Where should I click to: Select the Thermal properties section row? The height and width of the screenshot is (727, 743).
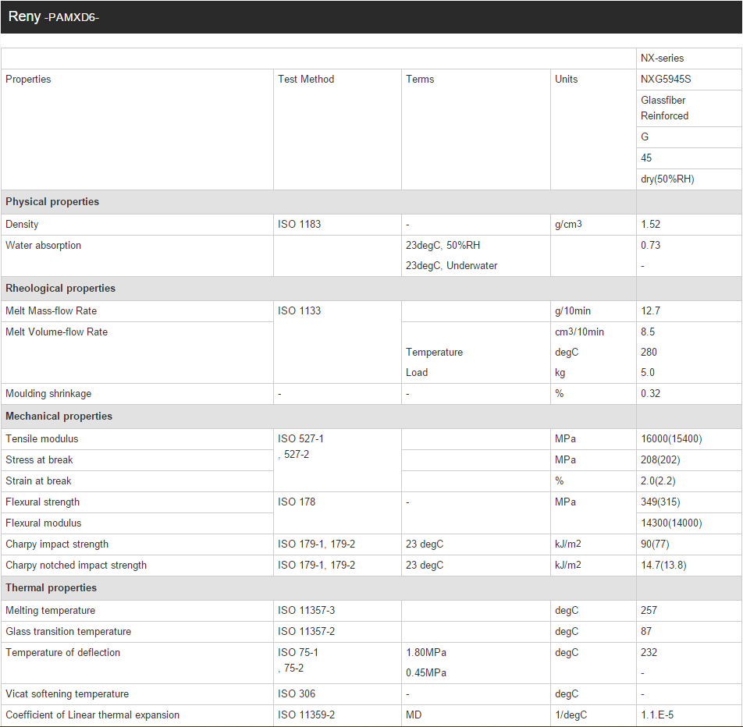371,587
